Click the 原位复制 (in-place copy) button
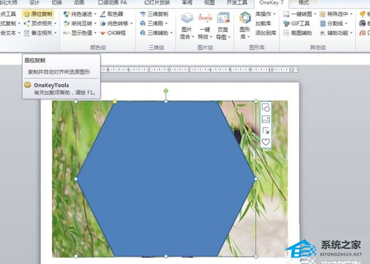Screen dimensions: 370x264 [x=38, y=14]
